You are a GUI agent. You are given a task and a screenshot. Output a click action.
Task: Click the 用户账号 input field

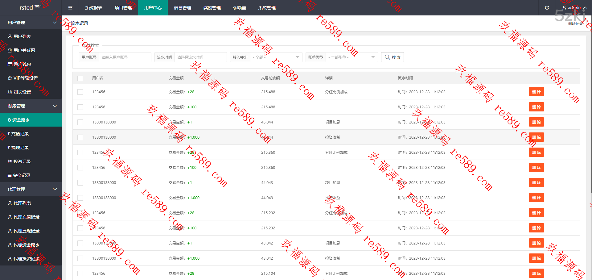pyautogui.click(x=125, y=57)
